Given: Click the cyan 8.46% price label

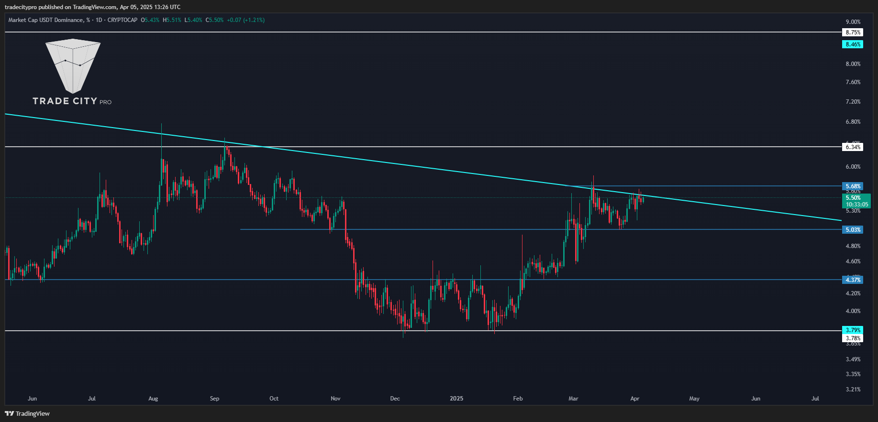Looking at the screenshot, I should [853, 44].
